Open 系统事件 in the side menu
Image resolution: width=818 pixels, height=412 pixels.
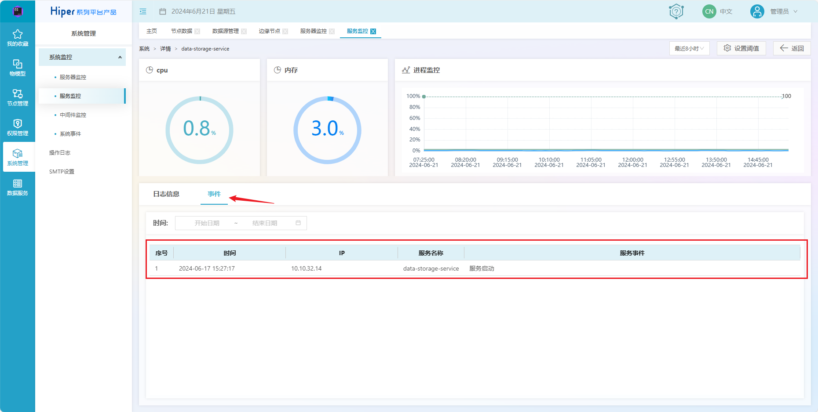(70, 134)
